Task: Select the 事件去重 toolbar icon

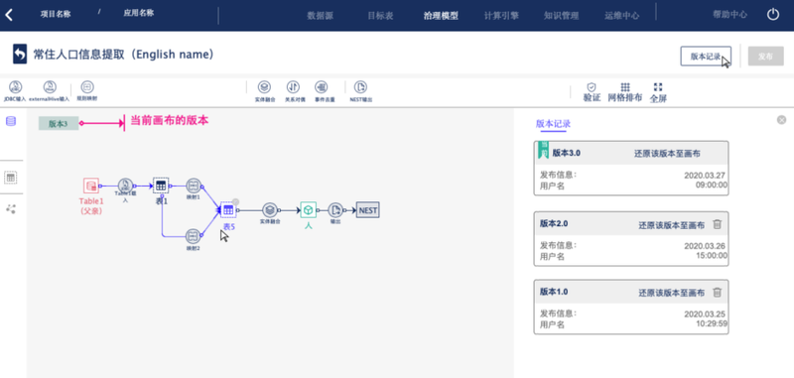Action: 321,87
